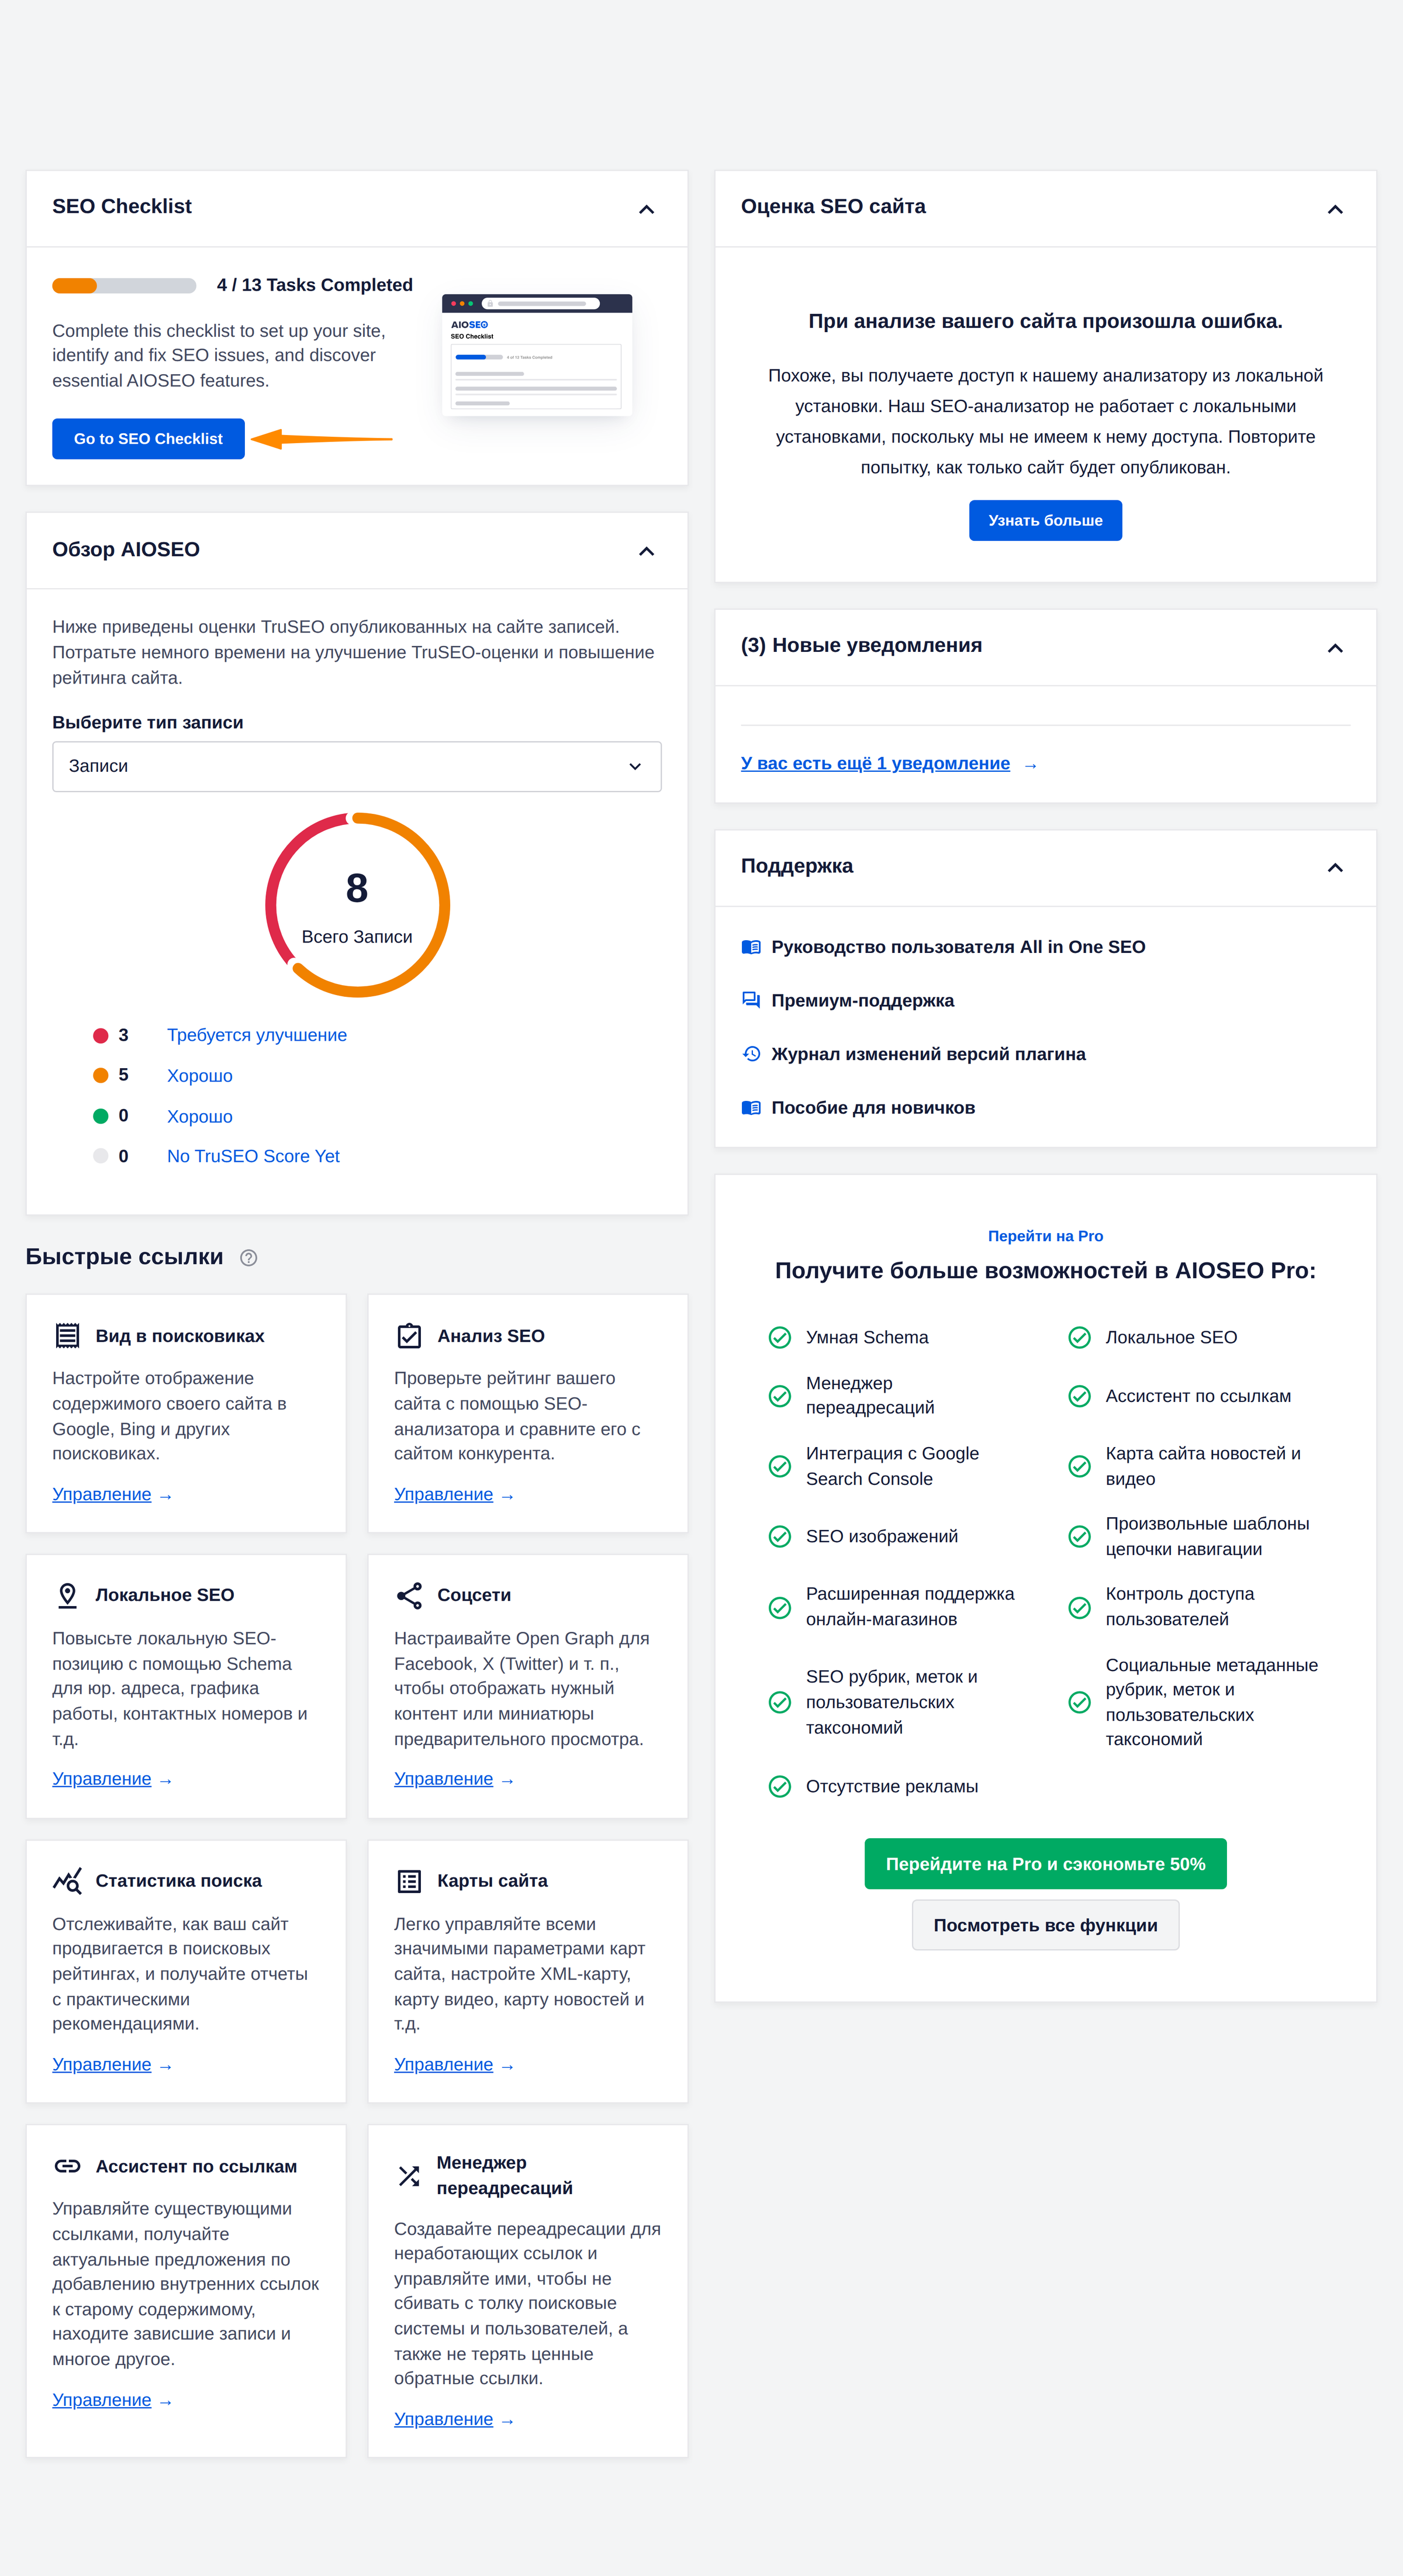The image size is (1403, 2576).
Task: Open the Требуется улучшение link
Action: pyautogui.click(x=257, y=1035)
